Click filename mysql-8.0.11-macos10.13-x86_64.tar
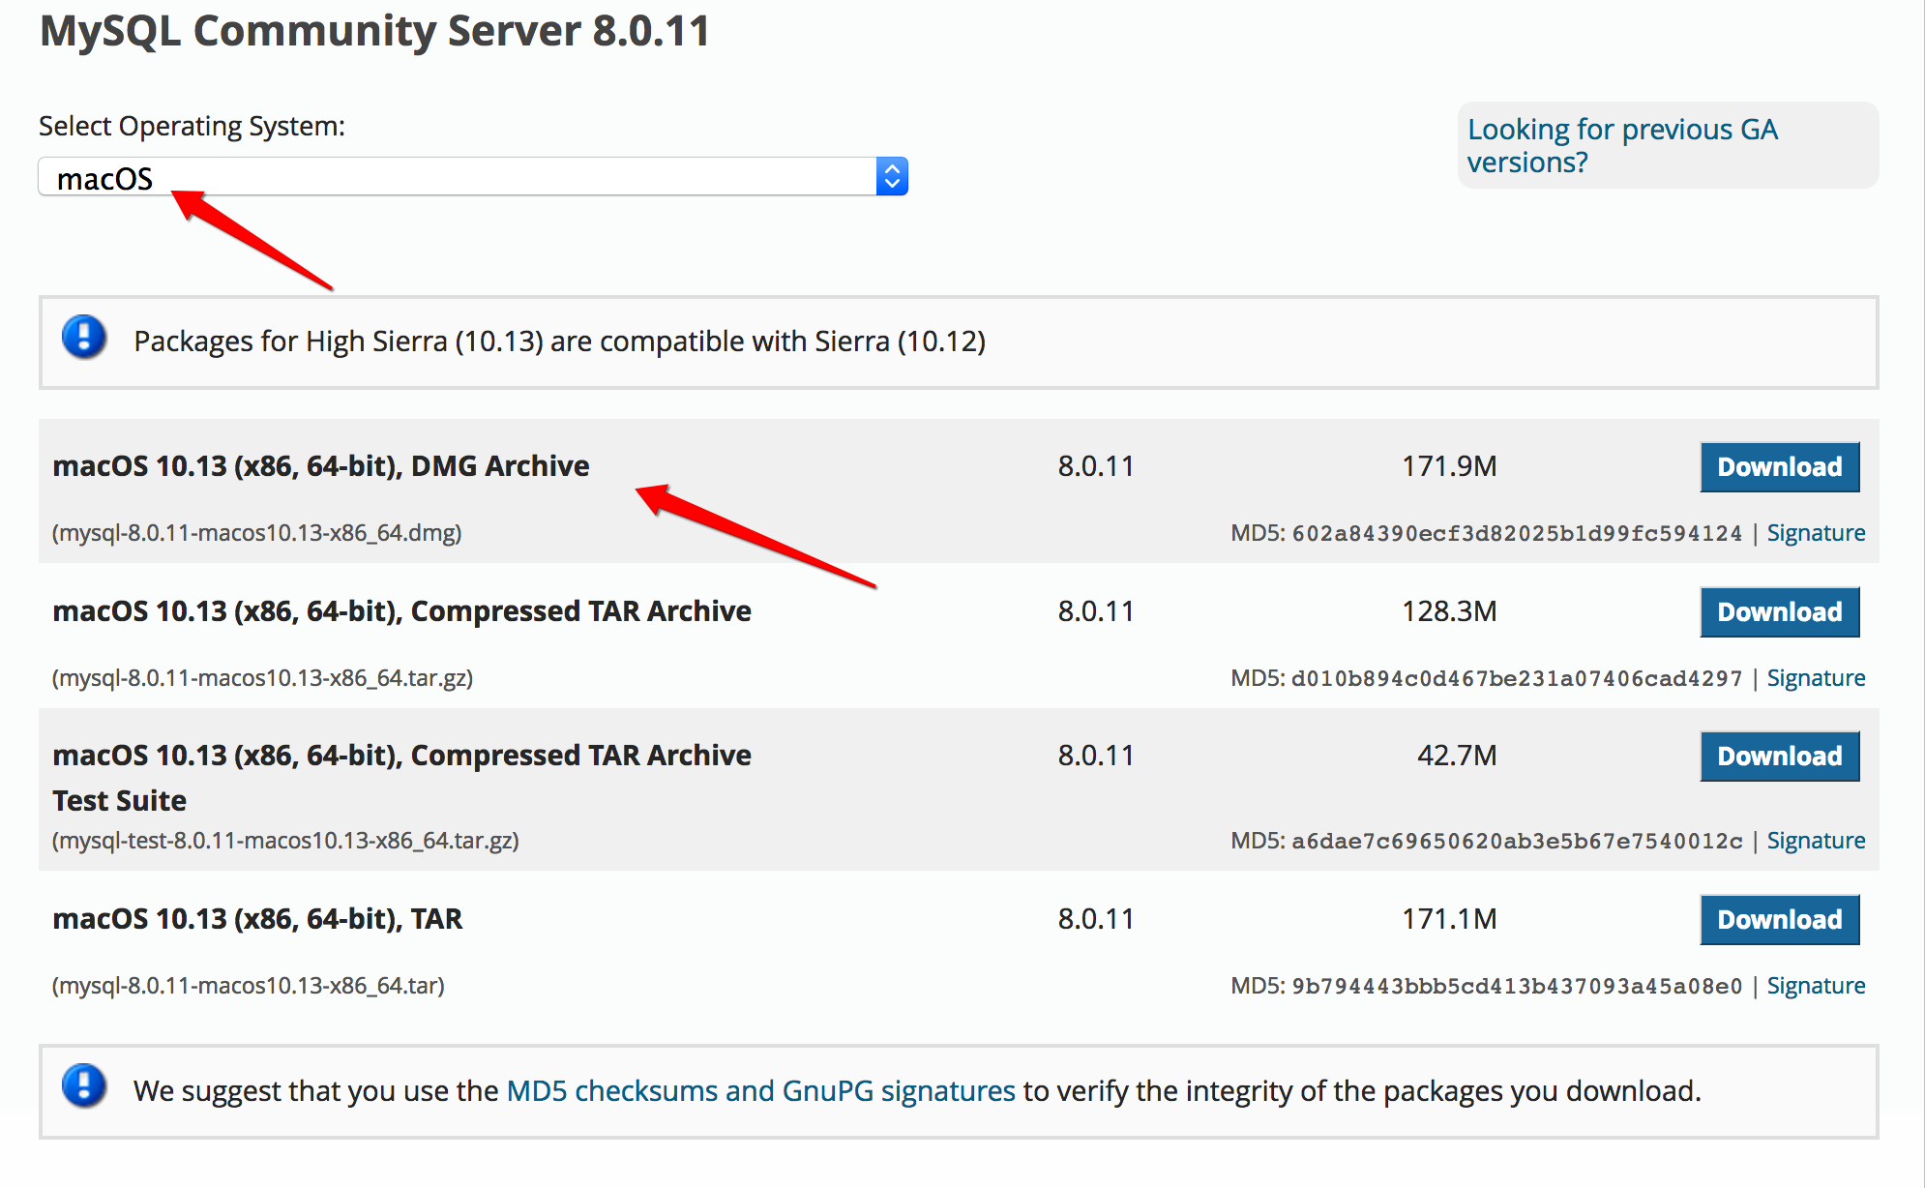 tap(248, 986)
